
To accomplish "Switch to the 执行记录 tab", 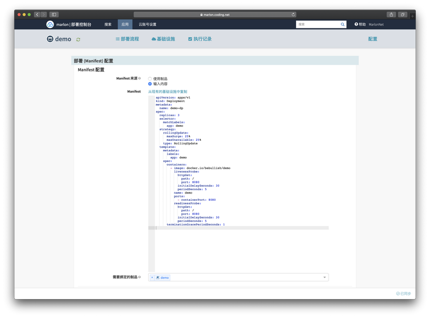I will click(x=200, y=39).
